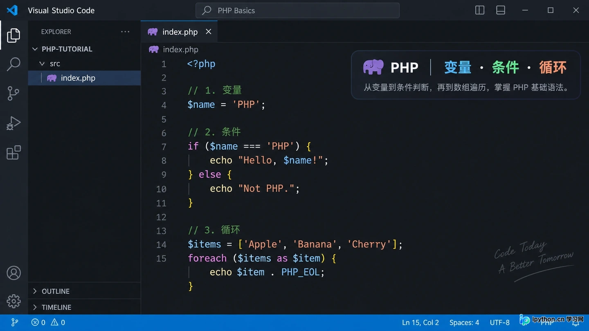Click the 'Banana' string in items array

pos(315,244)
